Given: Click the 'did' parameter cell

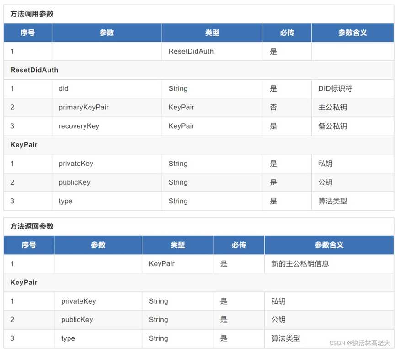Looking at the screenshot, I should [64, 88].
